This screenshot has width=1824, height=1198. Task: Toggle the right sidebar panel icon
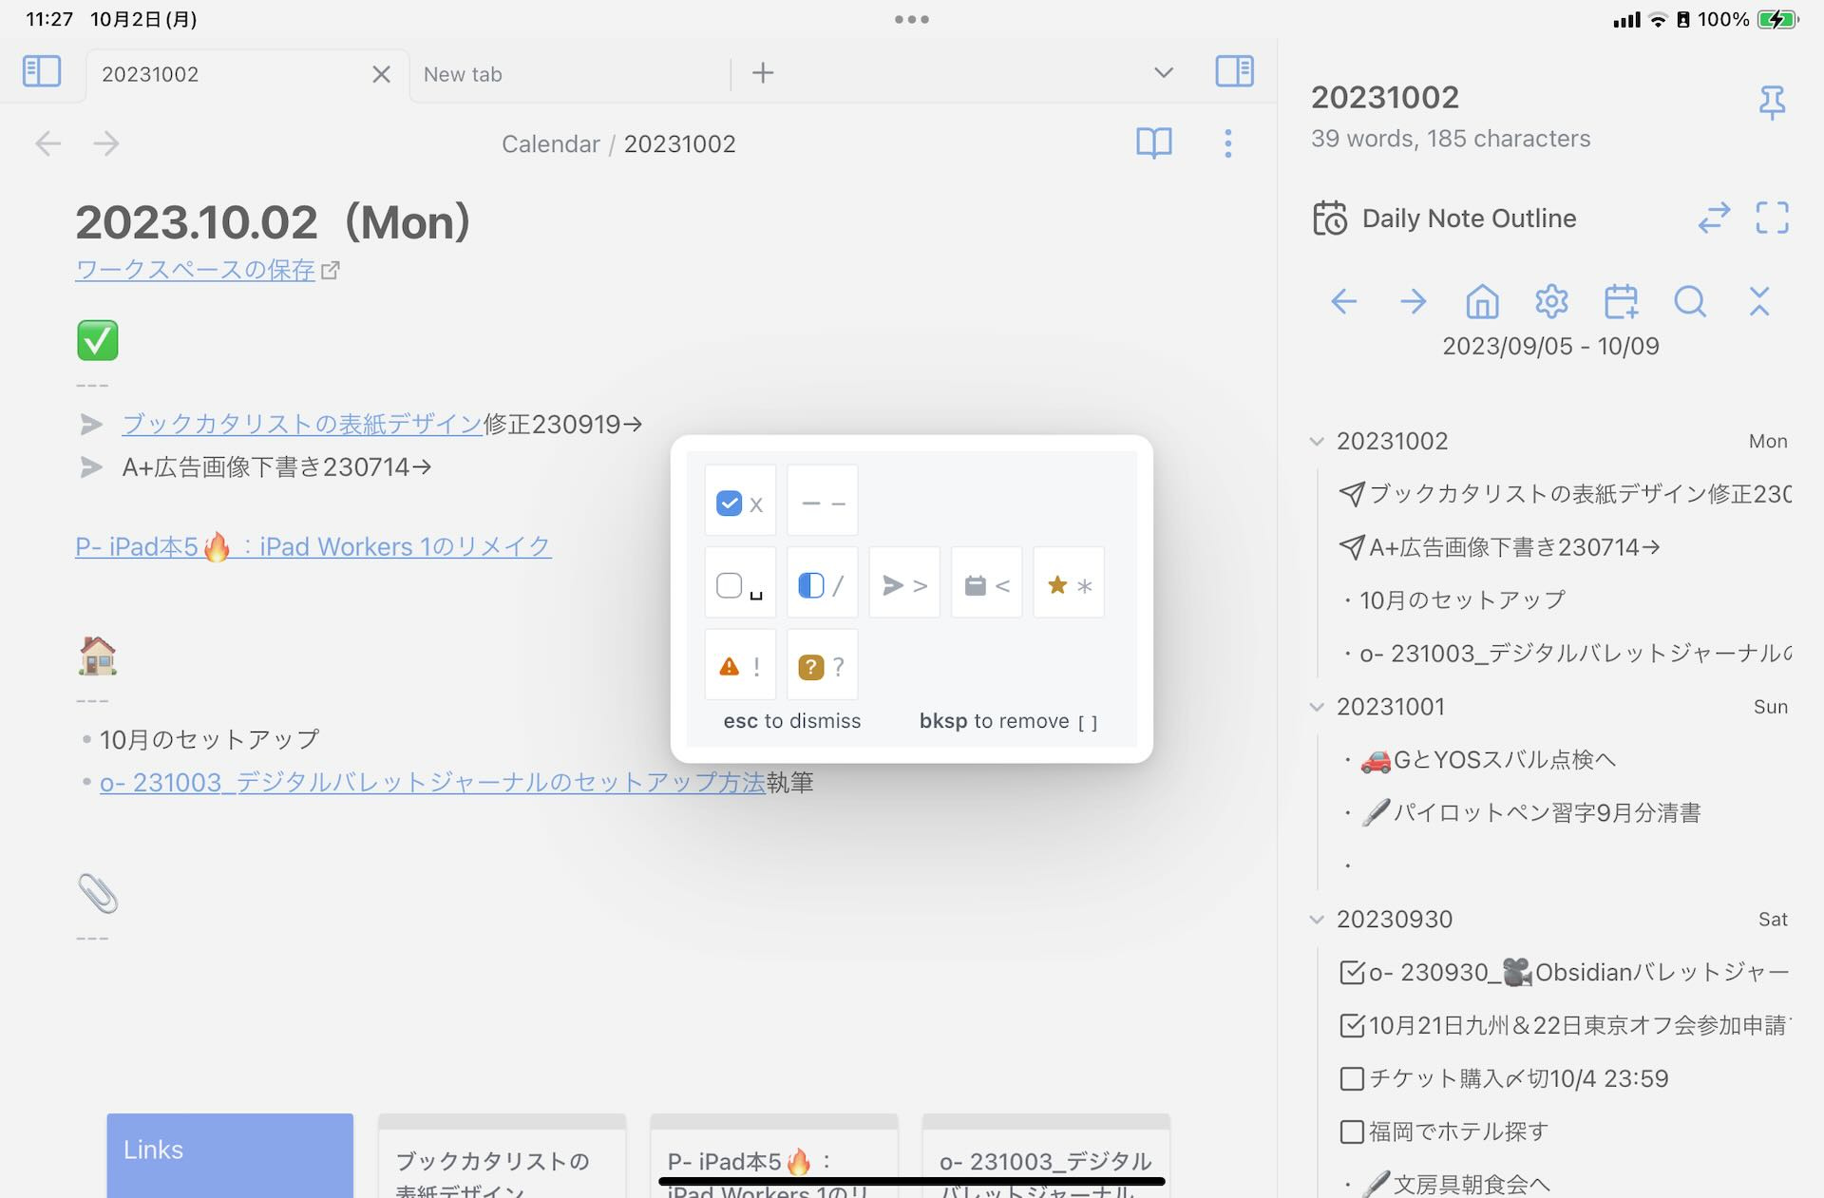click(x=1234, y=71)
